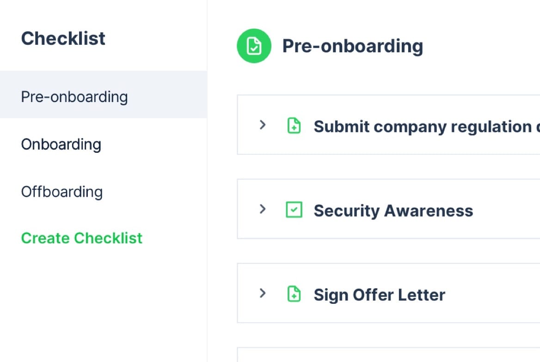Click the partially visible card at the bottom
The width and height of the screenshot is (540, 362).
pyautogui.click(x=388, y=355)
